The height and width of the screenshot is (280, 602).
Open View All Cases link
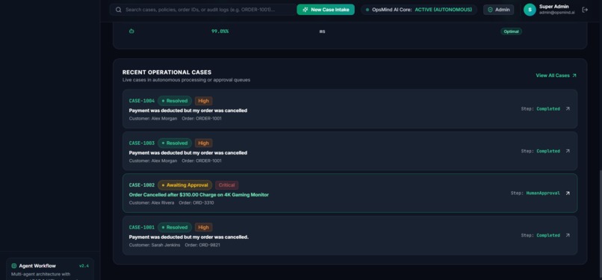pyautogui.click(x=556, y=75)
